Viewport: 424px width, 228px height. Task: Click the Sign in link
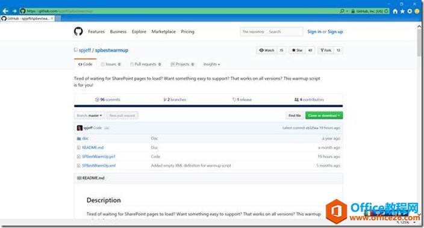click(x=314, y=32)
